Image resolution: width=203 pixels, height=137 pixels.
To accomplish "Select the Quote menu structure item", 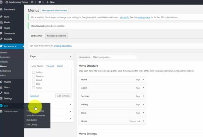I will 112,121.
